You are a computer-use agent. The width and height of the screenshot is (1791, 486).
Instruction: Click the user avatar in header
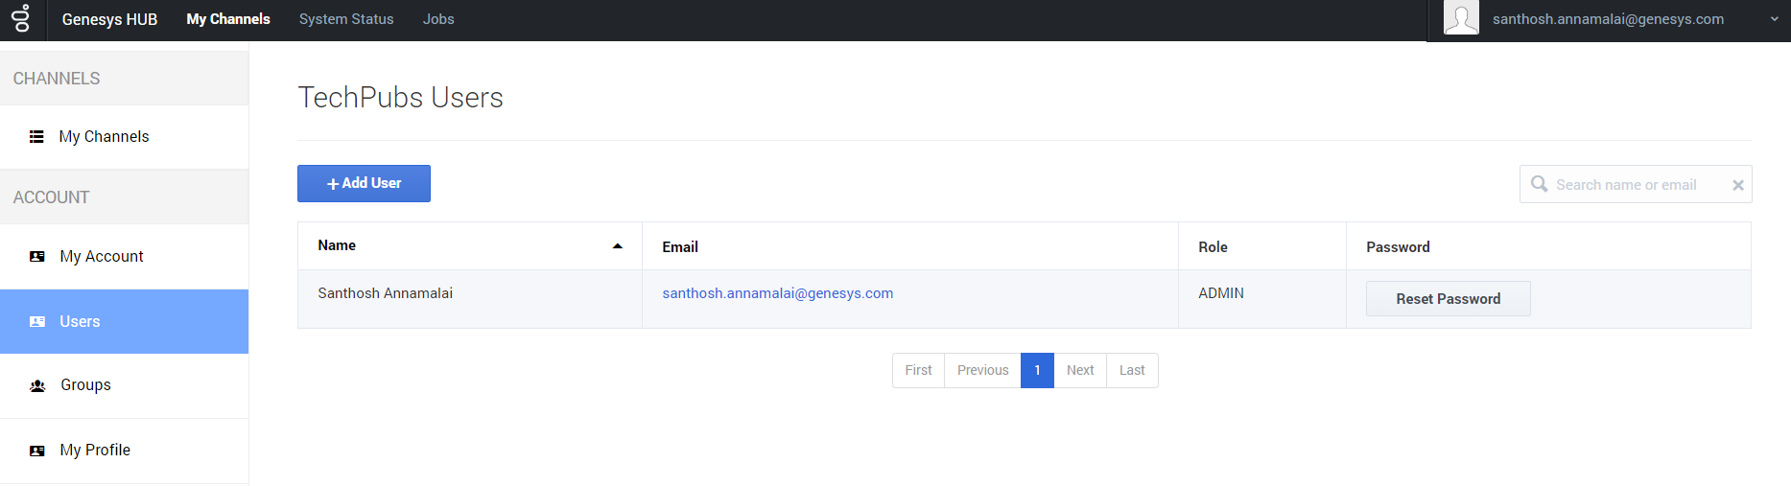1461,18
